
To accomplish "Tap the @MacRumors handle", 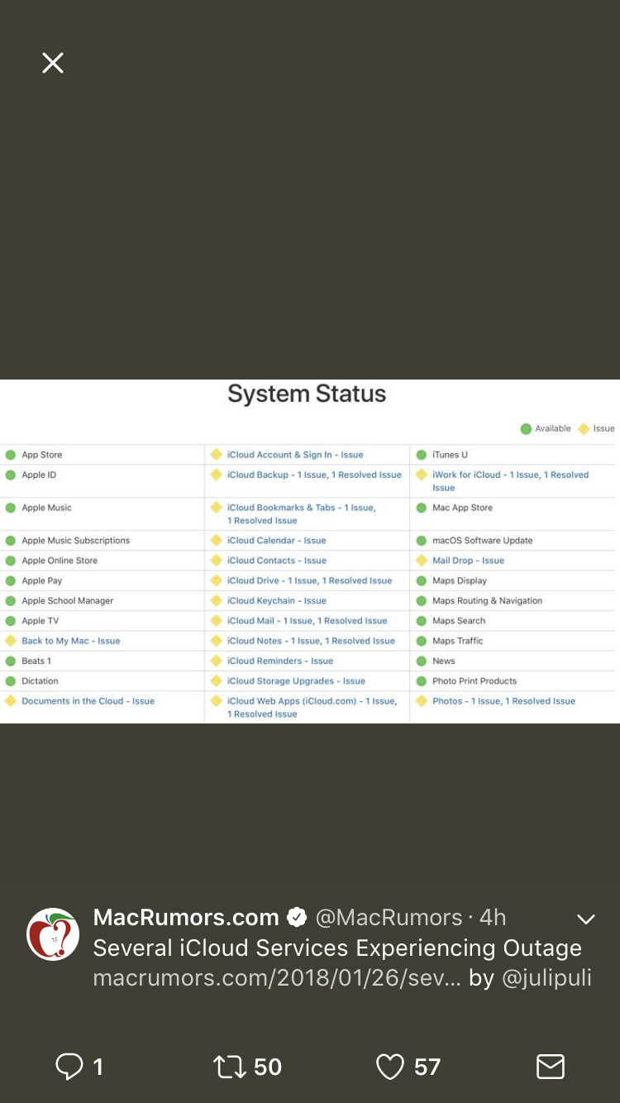I will (x=389, y=918).
